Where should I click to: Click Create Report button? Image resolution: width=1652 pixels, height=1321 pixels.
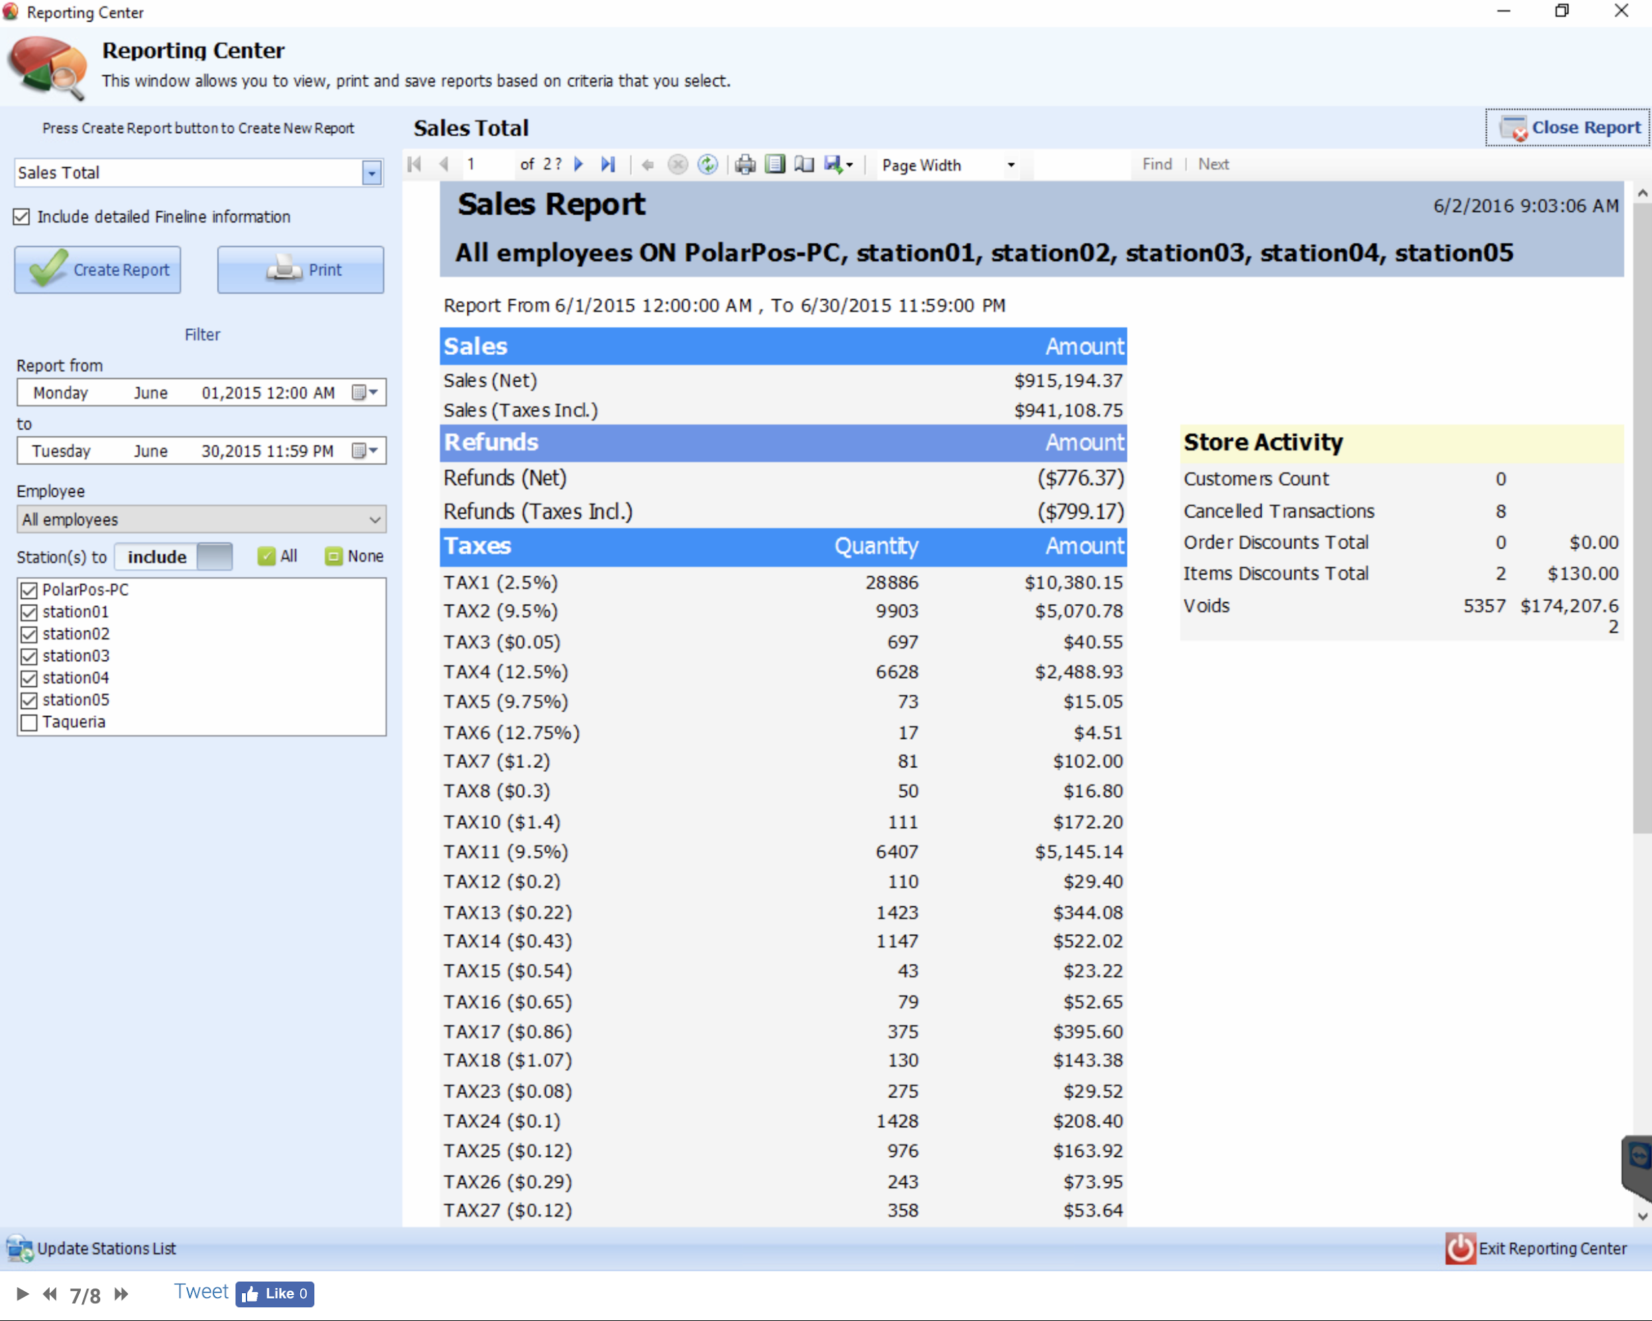point(97,270)
